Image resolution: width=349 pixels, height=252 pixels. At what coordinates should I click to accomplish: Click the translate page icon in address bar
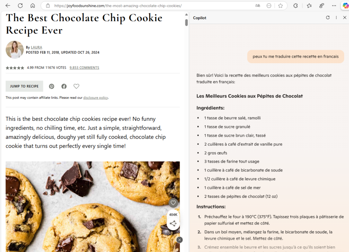tap(258, 5)
